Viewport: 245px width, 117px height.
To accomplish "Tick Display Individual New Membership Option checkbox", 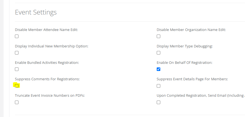I will (17, 53).
